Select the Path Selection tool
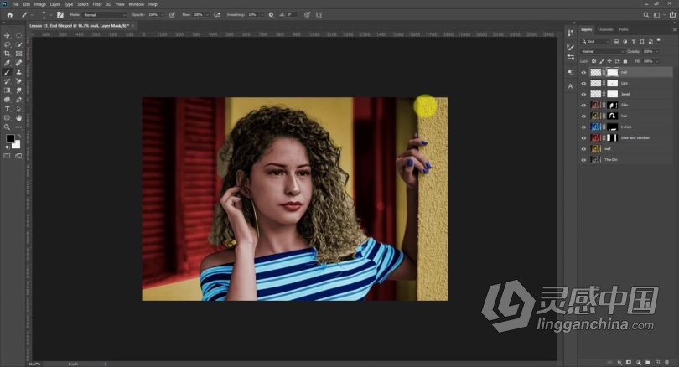Image resolution: width=679 pixels, height=367 pixels. point(19,109)
